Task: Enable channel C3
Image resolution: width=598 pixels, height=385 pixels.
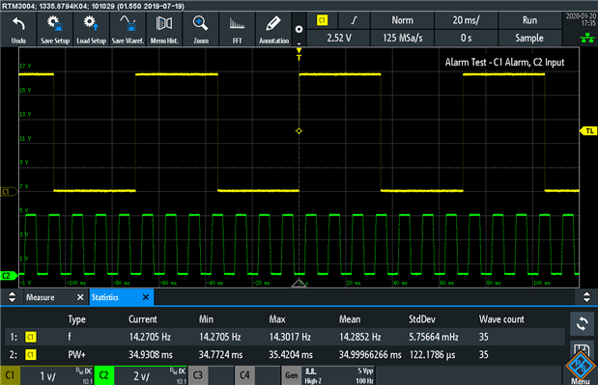Action: [x=198, y=376]
